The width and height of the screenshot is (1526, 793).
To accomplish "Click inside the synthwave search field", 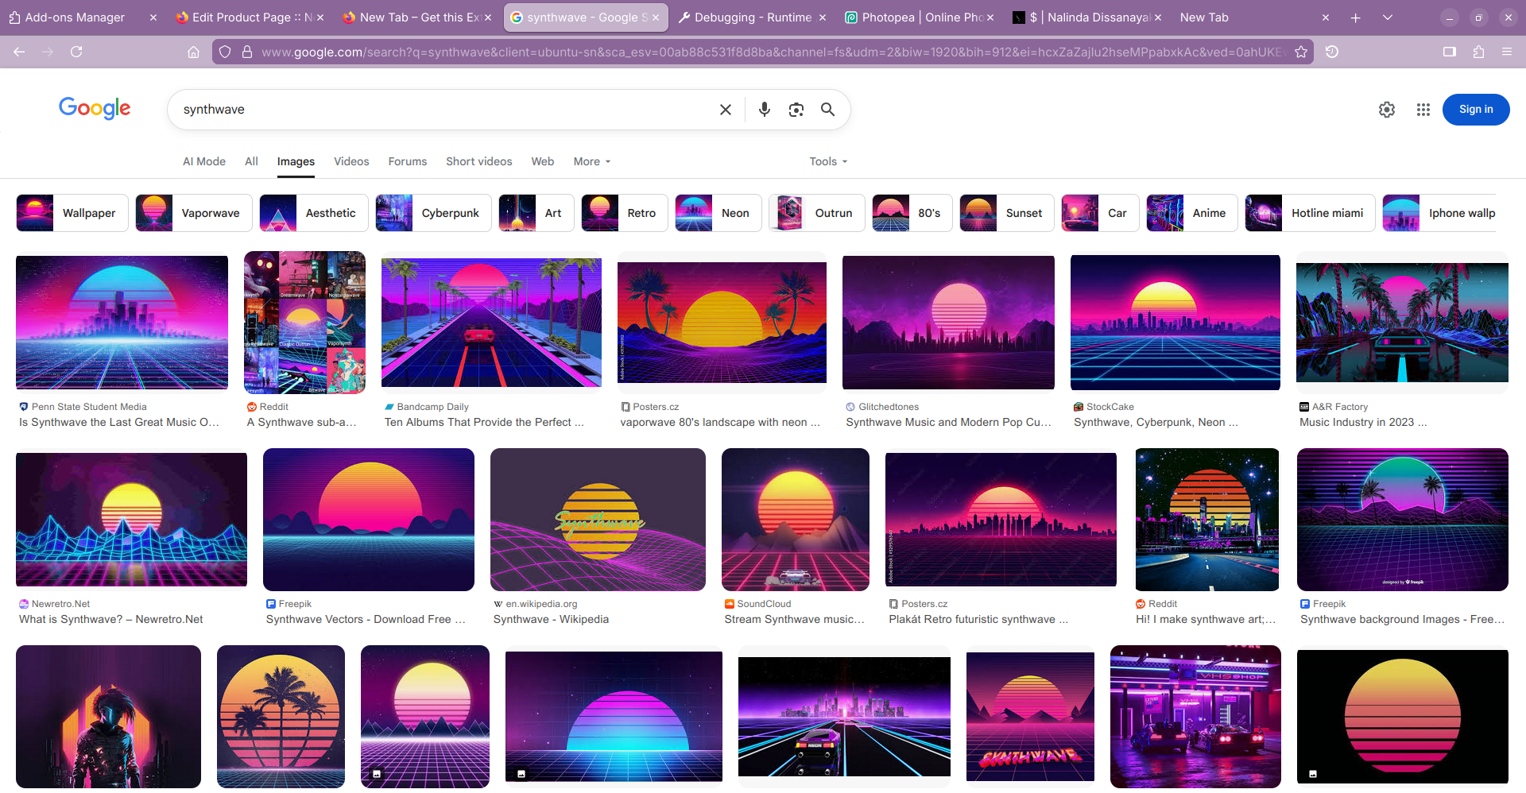I will click(x=445, y=110).
